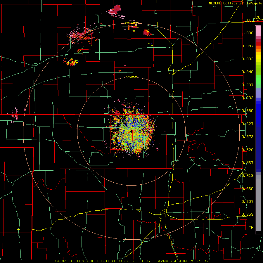
Task: Select the 0.840 scale value
Action: pyautogui.click(x=248, y=72)
